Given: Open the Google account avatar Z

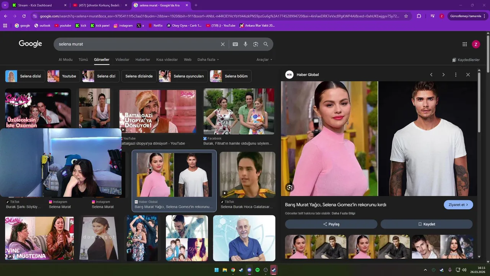Looking at the screenshot, I should pos(476,44).
